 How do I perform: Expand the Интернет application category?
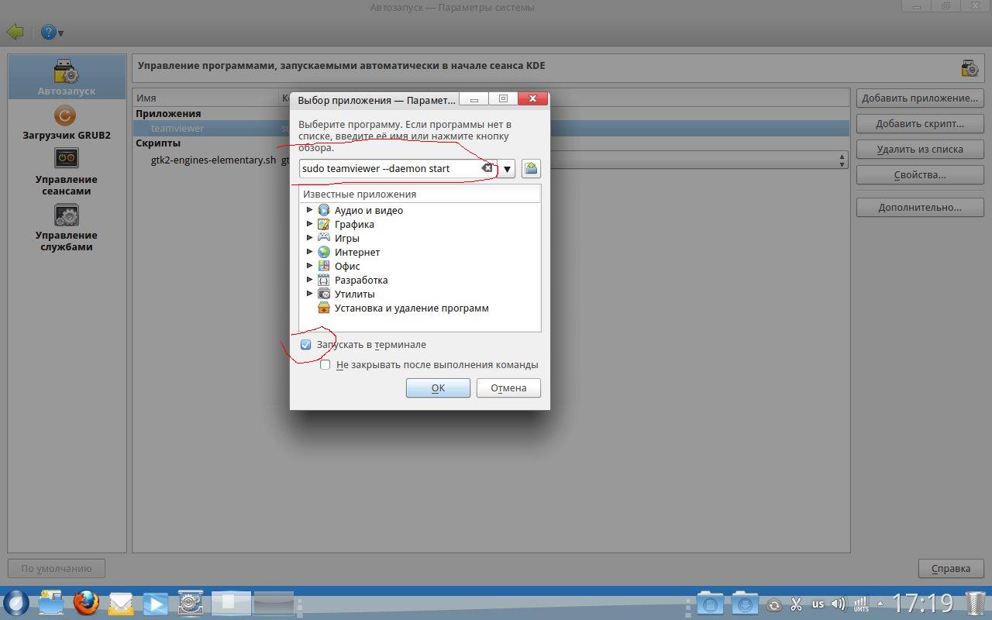310,252
